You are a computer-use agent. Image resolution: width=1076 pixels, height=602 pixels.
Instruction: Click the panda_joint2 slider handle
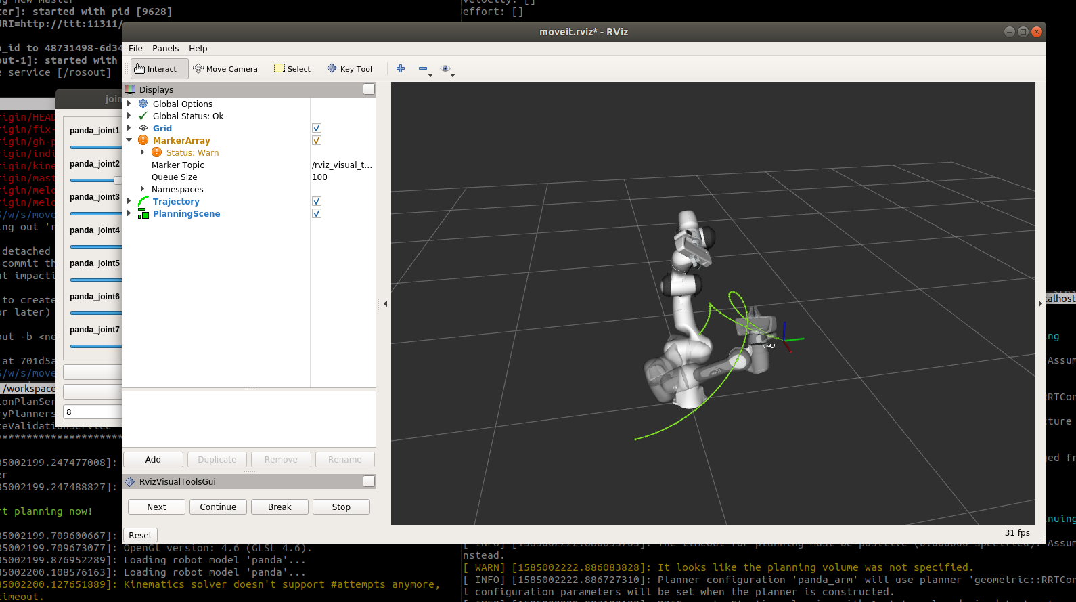click(x=118, y=180)
